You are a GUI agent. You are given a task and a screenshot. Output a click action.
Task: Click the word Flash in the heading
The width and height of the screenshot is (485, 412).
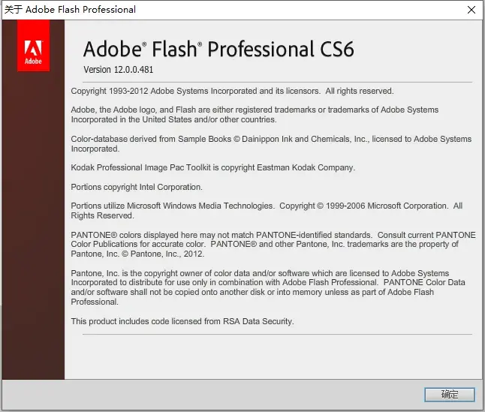pyautogui.click(x=175, y=49)
